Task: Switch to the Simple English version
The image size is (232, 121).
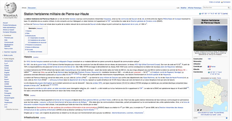Action: tap(9, 98)
